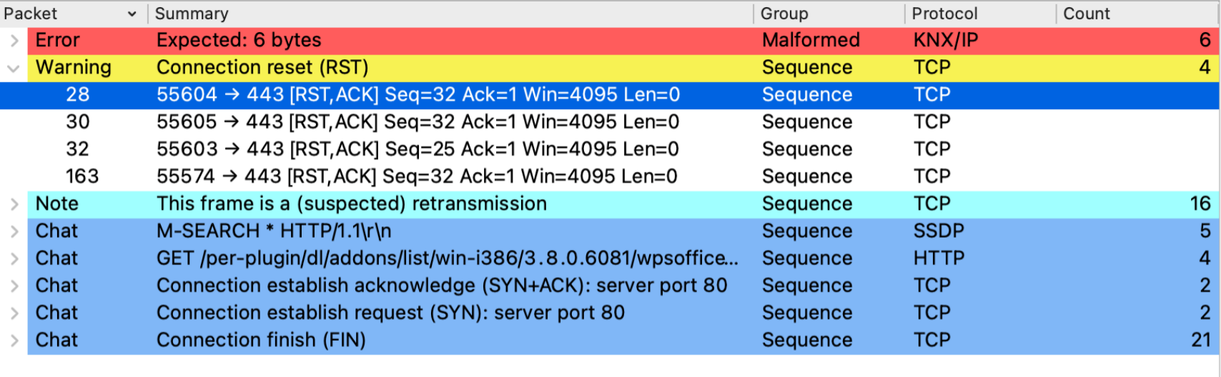Click the suspected retransmission summary text
Screen dimensions: 1221x377
(x=351, y=204)
